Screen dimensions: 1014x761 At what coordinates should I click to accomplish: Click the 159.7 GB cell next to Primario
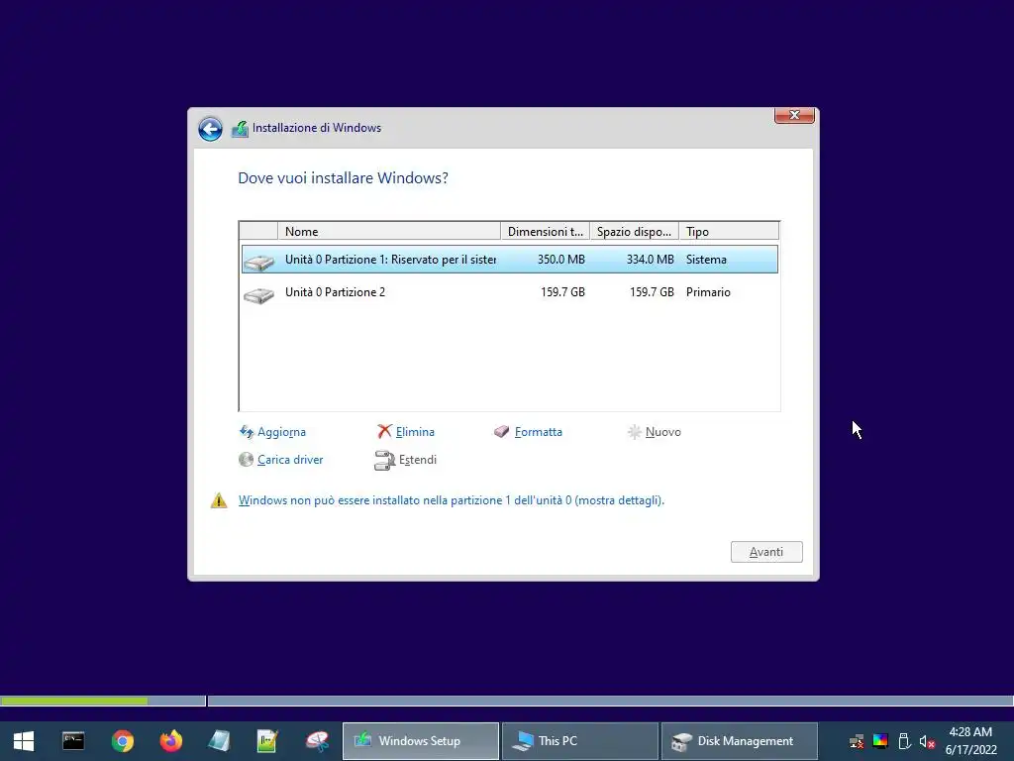tap(652, 292)
